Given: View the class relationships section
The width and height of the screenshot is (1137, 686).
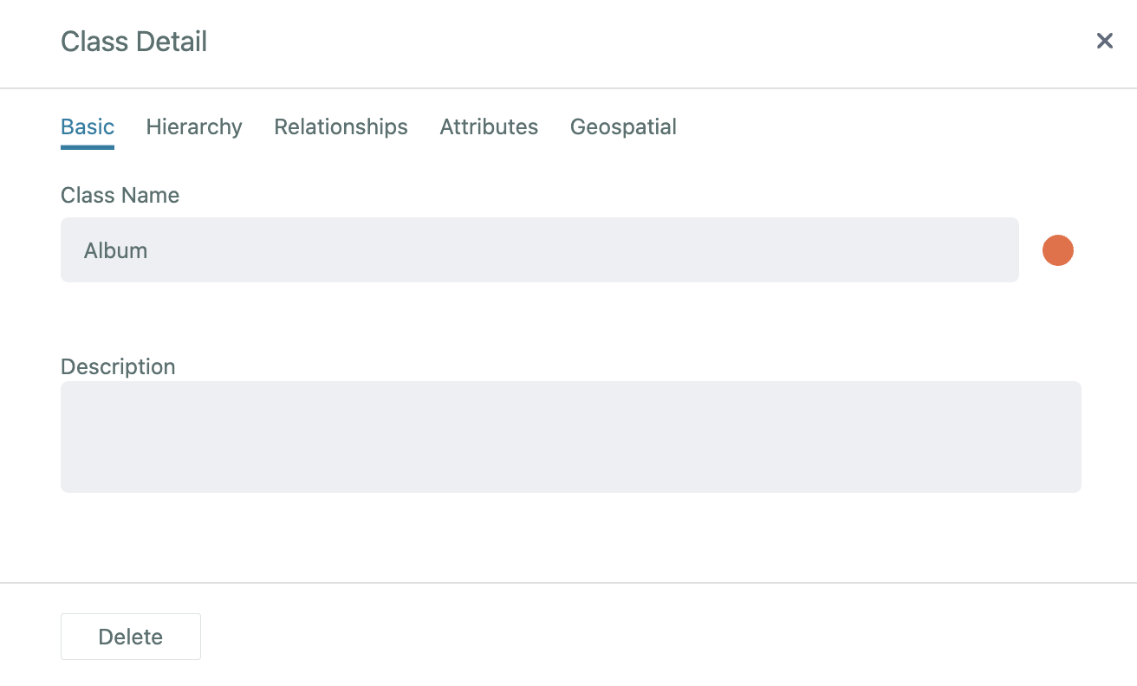Looking at the screenshot, I should (x=341, y=126).
